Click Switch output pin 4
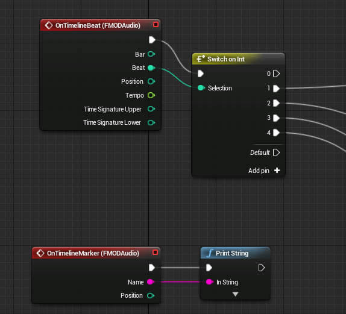This screenshot has width=346, height=314. [x=276, y=133]
